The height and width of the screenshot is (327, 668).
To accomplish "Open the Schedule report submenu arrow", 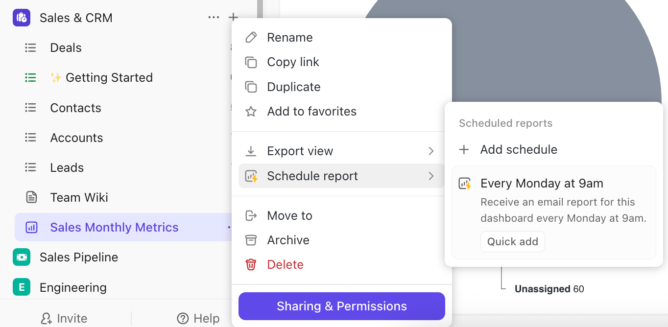I will click(x=431, y=176).
